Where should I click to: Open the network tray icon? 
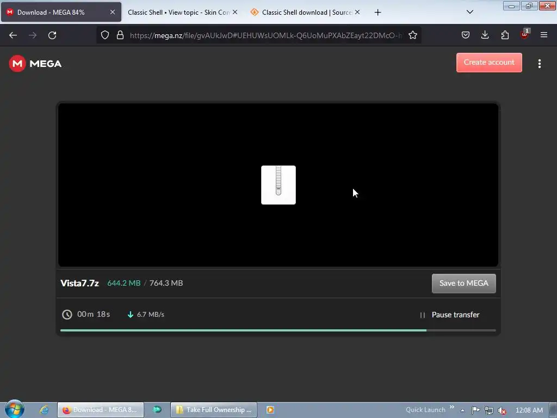489,410
